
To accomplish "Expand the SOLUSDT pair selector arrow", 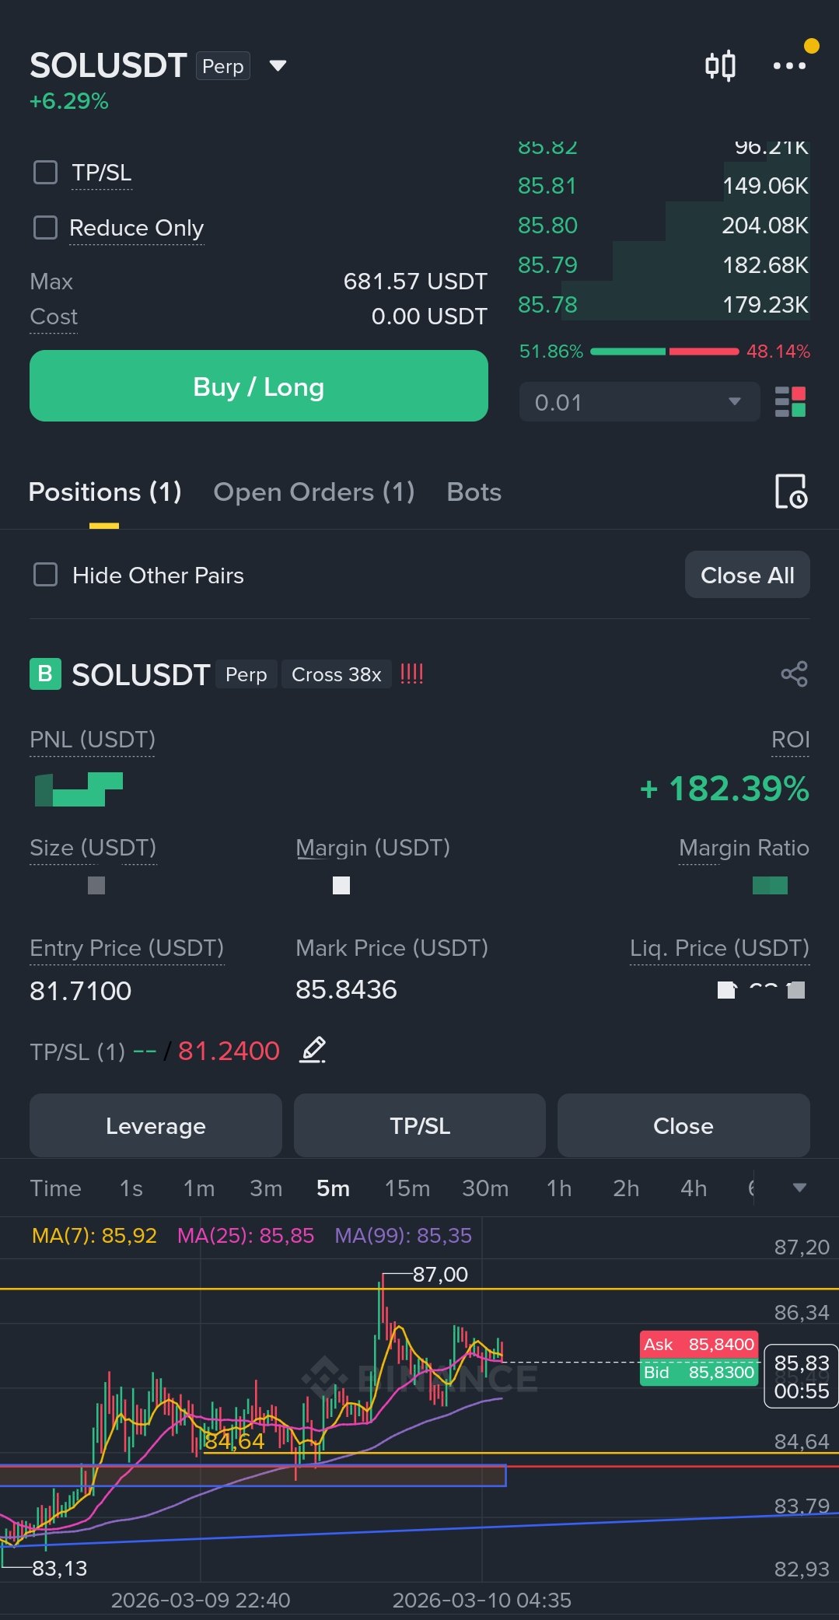I will [278, 66].
